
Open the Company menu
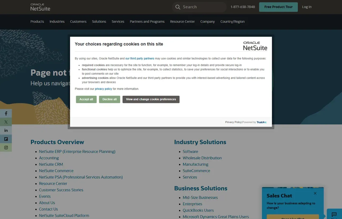(x=208, y=22)
